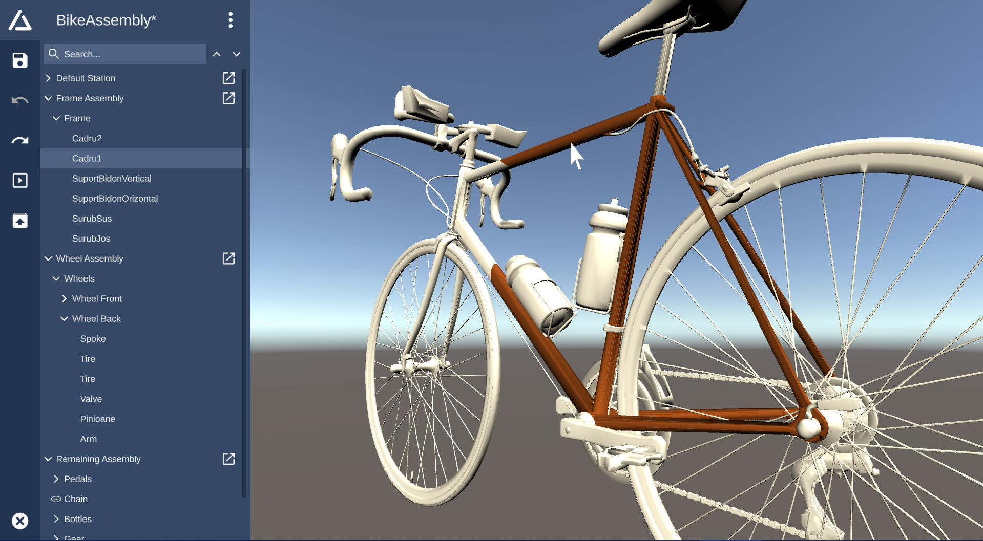Click the play preview icon
Viewport: 983px width, 541px height.
[x=20, y=180]
